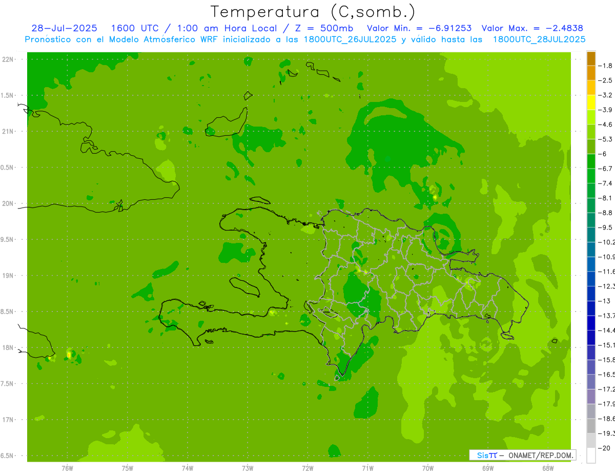Viewport: 615px width, 475px height.
Task: Pick the brown-orange swatch above -1.8
Action: coord(591,58)
